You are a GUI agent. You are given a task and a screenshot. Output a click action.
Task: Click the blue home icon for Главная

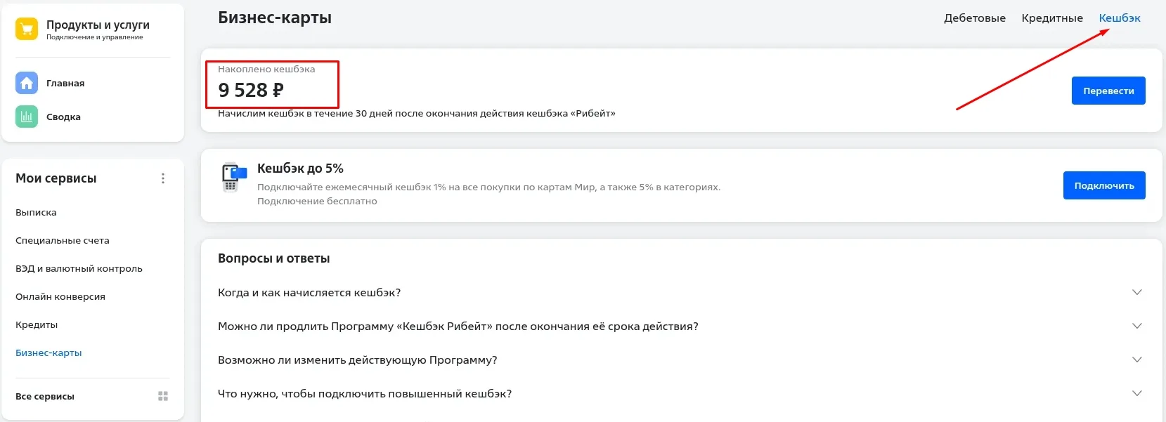coord(27,83)
